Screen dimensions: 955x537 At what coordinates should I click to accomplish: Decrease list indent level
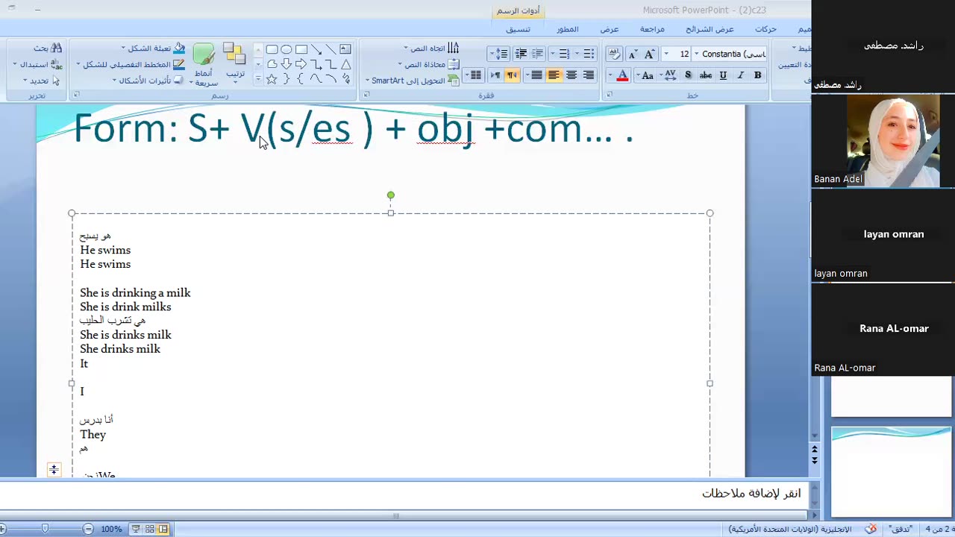[x=538, y=54]
